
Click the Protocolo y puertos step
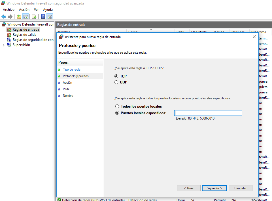76,76
